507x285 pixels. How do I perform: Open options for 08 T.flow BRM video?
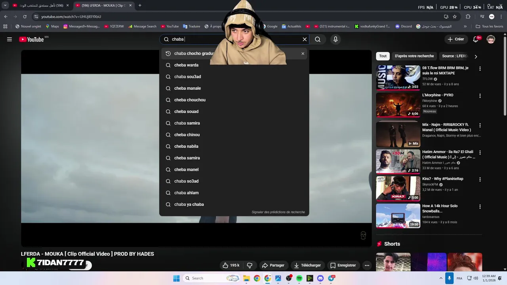tap(480, 68)
